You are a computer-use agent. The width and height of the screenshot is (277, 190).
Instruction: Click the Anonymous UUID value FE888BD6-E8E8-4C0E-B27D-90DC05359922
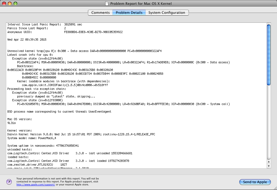(93, 32)
